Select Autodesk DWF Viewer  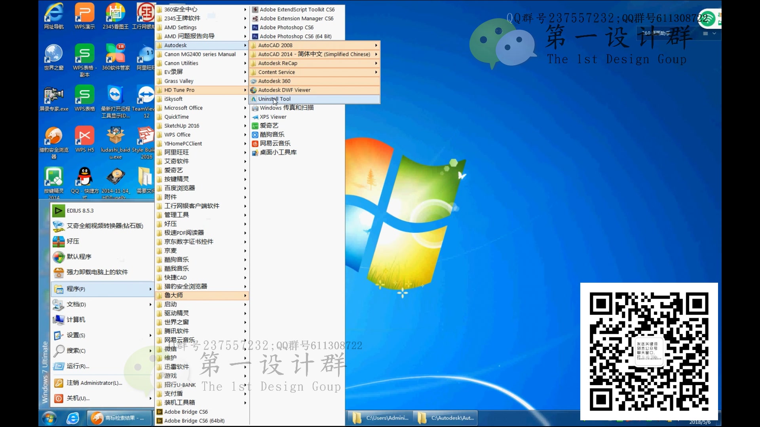[284, 90]
